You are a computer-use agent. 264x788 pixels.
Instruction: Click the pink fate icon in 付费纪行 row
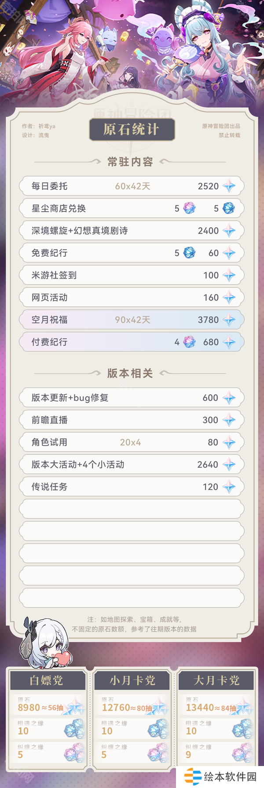pos(189,342)
